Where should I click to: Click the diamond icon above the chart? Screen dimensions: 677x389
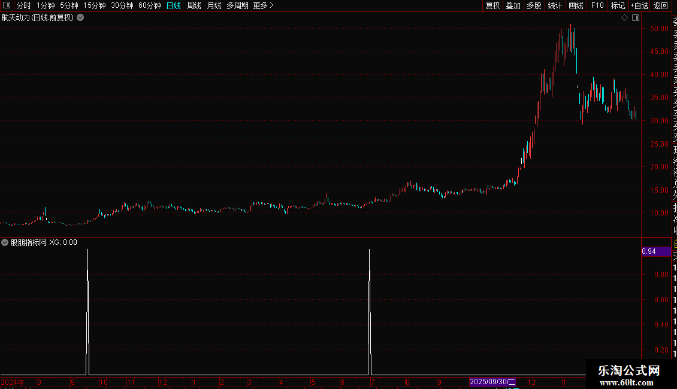pyautogui.click(x=624, y=18)
